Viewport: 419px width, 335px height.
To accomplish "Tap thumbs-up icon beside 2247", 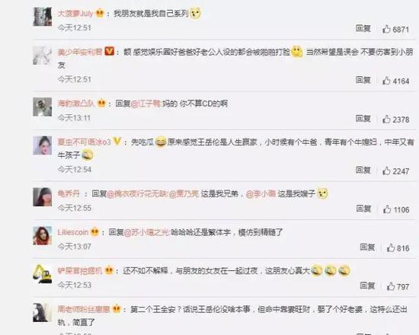I will [x=386, y=171].
